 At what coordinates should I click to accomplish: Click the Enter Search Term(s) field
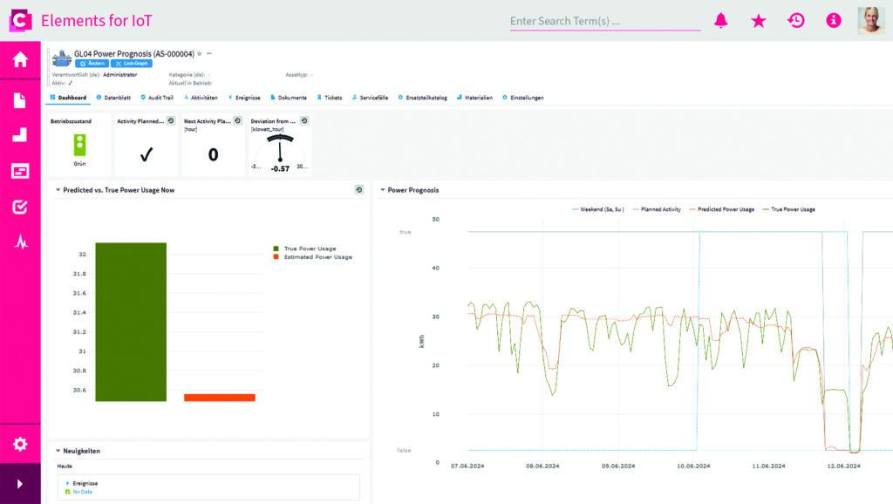click(604, 21)
